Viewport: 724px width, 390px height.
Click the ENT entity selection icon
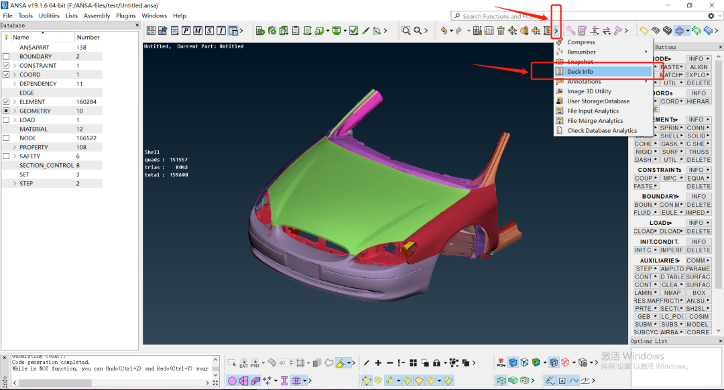pos(244,362)
